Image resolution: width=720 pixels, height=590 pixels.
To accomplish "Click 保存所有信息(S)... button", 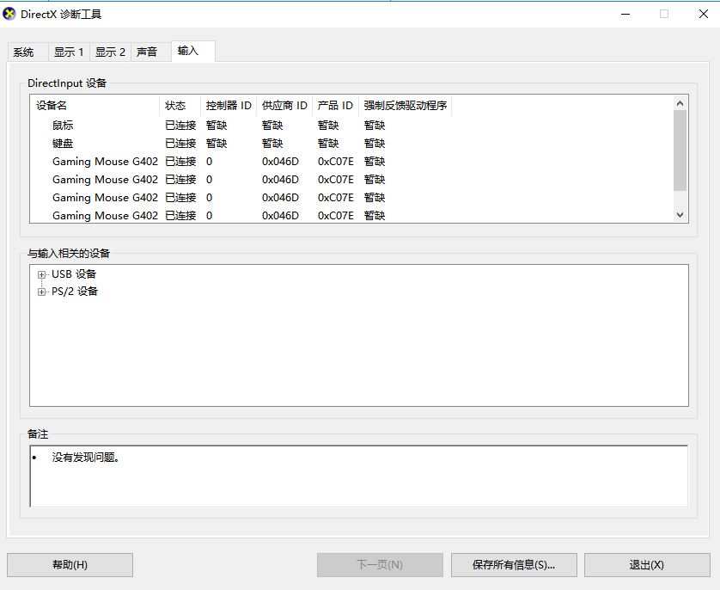I will [x=514, y=565].
